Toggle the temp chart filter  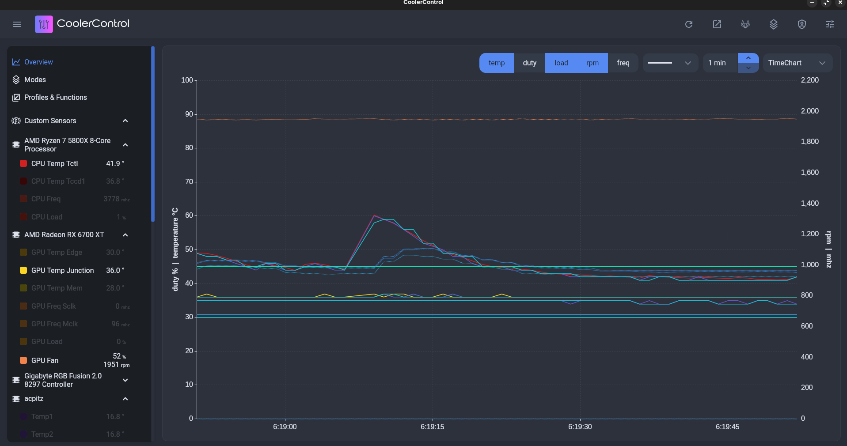pos(496,63)
